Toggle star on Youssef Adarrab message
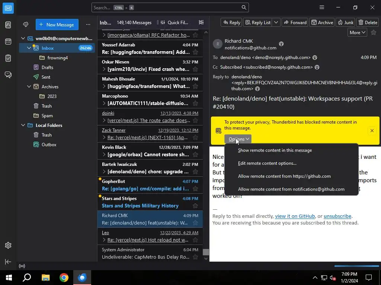This screenshot has width=381, height=285. (195, 52)
